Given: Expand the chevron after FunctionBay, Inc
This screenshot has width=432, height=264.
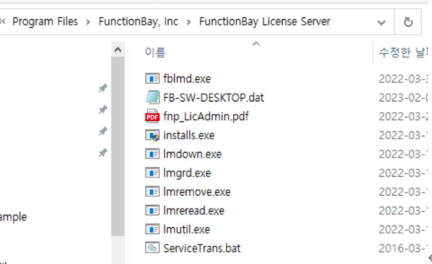Looking at the screenshot, I should click(x=188, y=22).
